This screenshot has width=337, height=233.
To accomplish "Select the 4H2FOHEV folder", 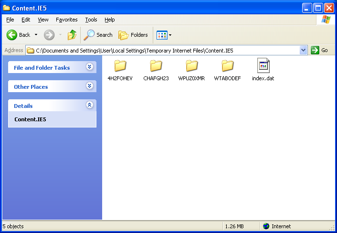I will point(120,66).
